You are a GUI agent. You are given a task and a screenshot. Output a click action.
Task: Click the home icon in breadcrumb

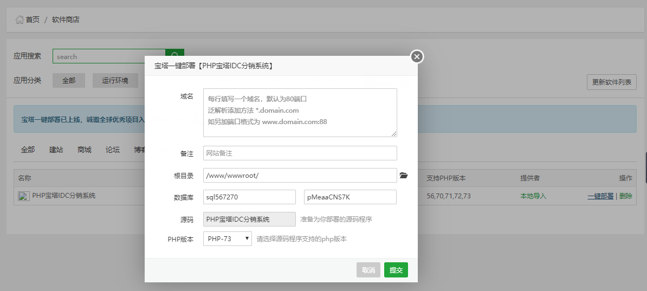coord(20,20)
